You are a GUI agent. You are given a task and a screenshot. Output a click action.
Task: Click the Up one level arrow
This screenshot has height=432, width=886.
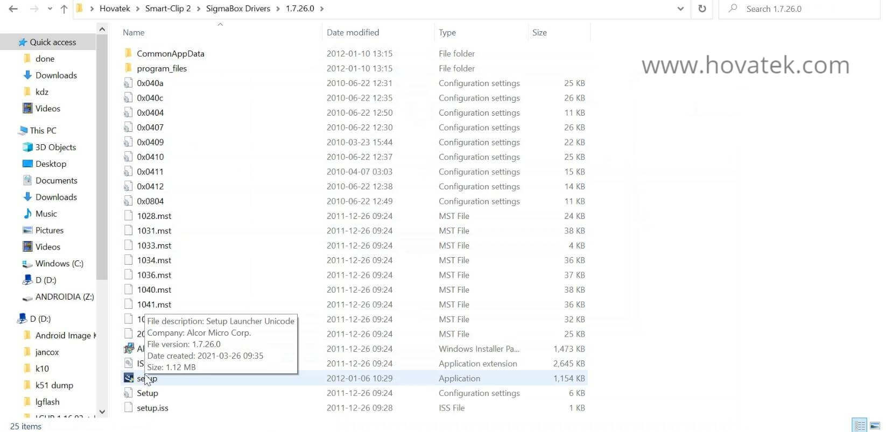click(x=64, y=9)
